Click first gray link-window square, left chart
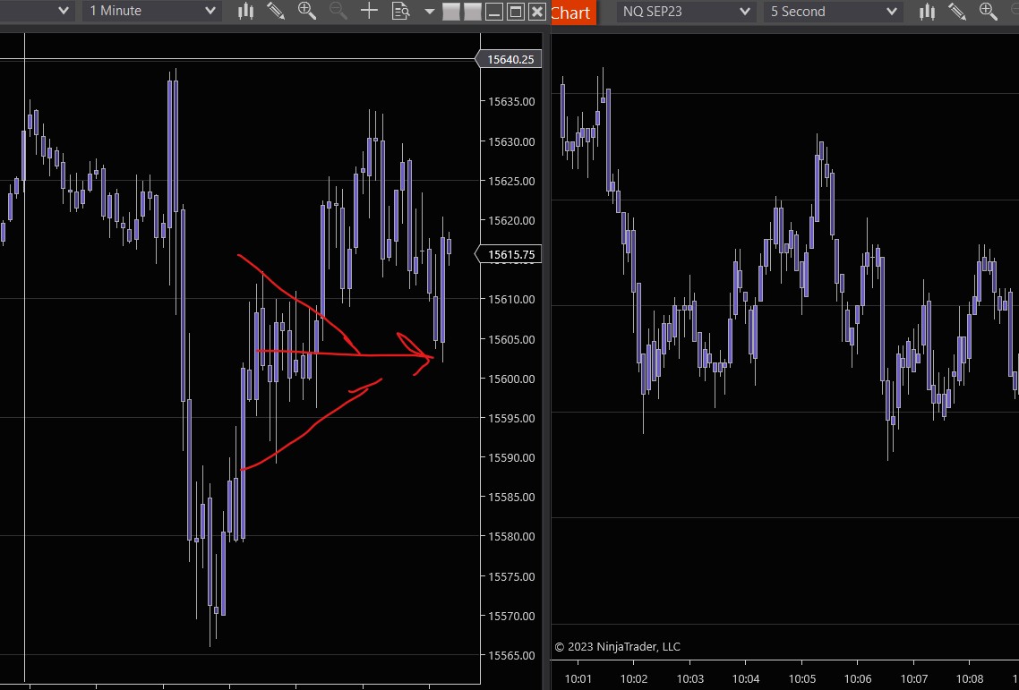The image size is (1019, 690). coord(451,11)
